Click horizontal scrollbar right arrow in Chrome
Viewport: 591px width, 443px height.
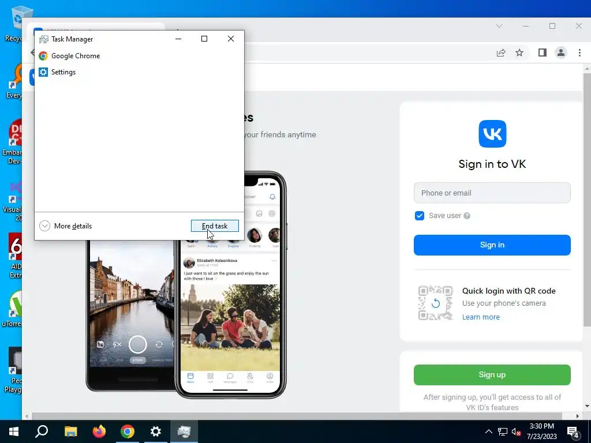[x=577, y=416]
